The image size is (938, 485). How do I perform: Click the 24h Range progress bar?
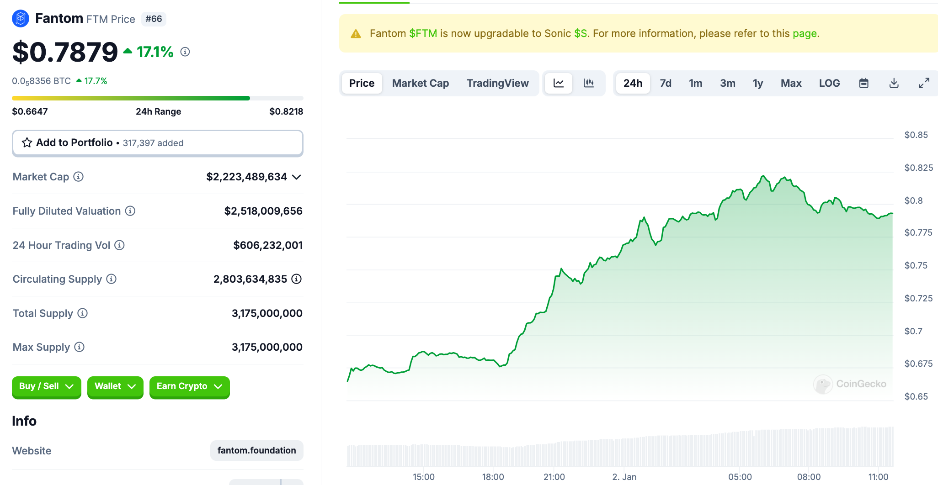[158, 98]
